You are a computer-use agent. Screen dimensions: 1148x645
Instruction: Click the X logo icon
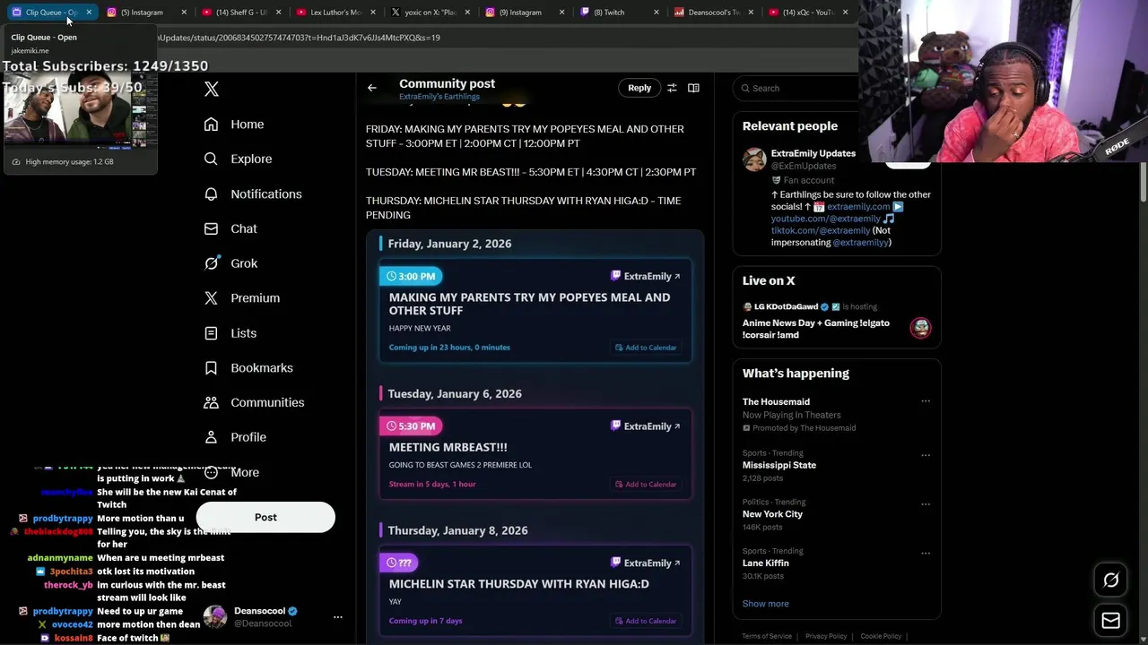(x=212, y=89)
